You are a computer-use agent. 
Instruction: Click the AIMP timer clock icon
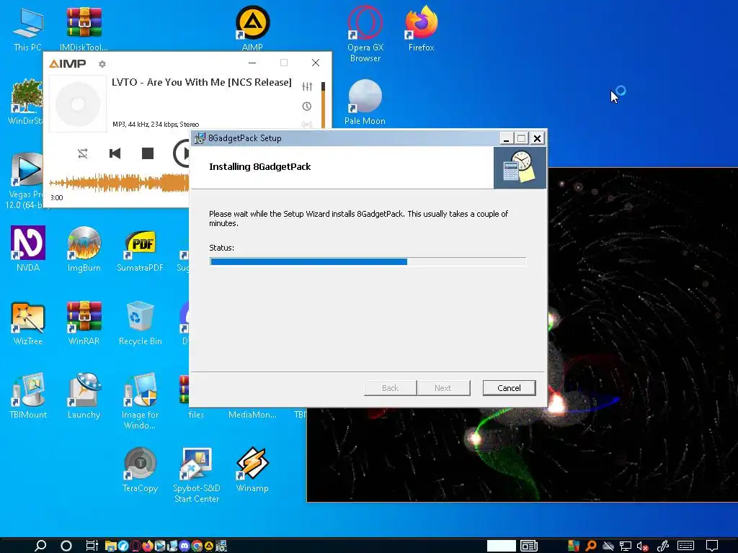pos(307,107)
